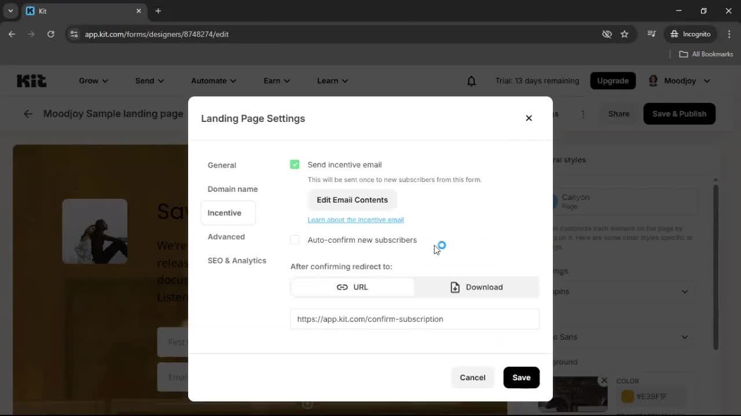Switch redirect option to Download
741x416 pixels.
point(476,287)
